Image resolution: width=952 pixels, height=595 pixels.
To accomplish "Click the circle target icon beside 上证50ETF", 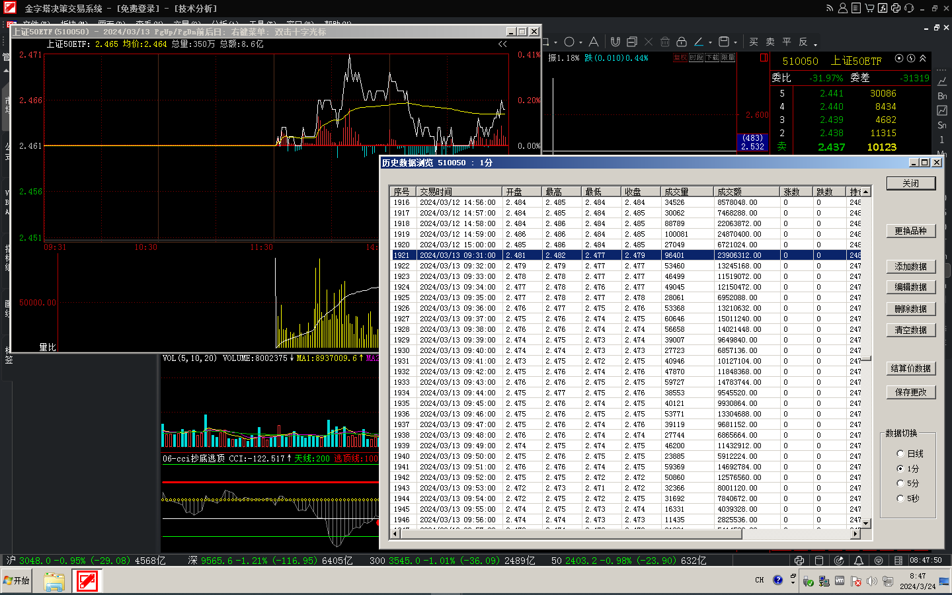I will [x=899, y=58].
